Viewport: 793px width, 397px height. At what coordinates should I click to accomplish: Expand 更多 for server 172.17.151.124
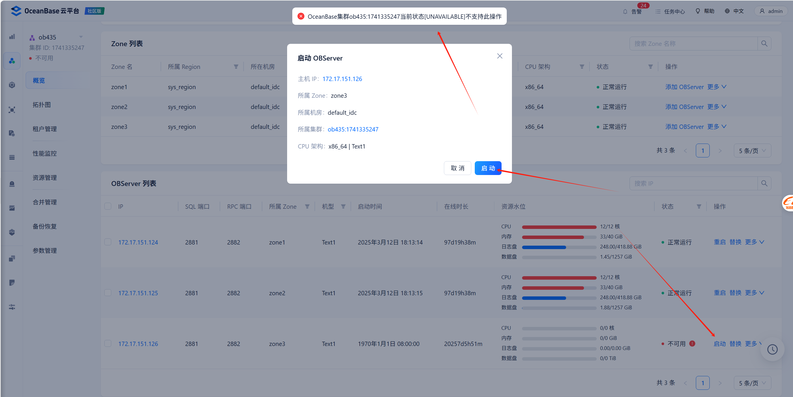point(755,242)
